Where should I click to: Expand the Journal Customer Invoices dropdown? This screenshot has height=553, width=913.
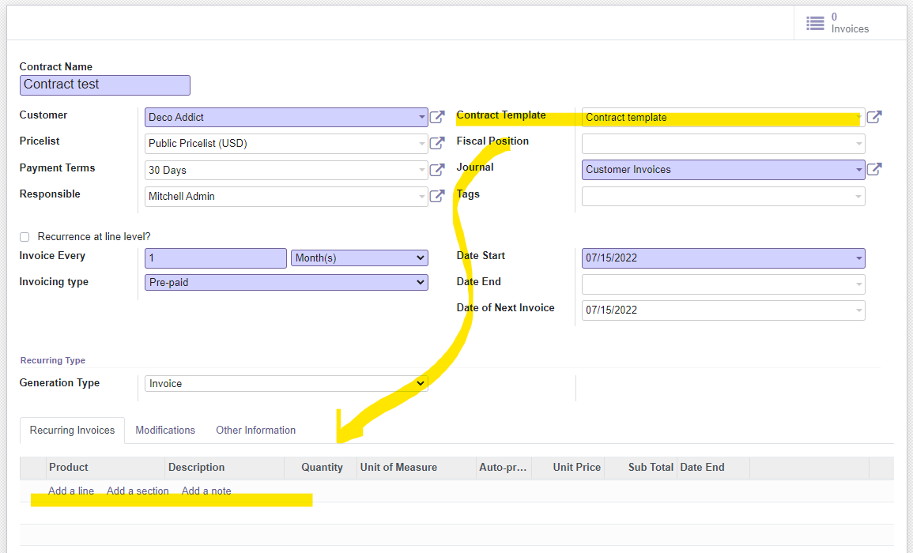point(858,169)
